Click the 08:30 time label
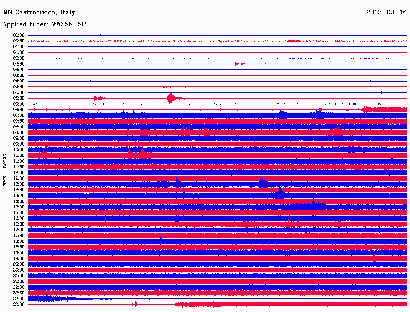 pos(19,132)
